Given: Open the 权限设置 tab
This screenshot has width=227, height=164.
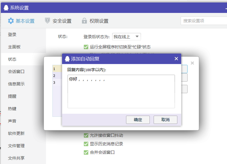Looking at the screenshot, I should click(99, 21).
